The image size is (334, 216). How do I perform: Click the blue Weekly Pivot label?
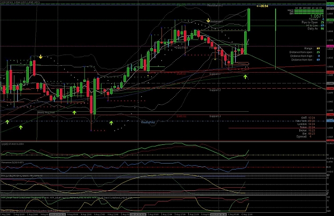tap(148, 122)
